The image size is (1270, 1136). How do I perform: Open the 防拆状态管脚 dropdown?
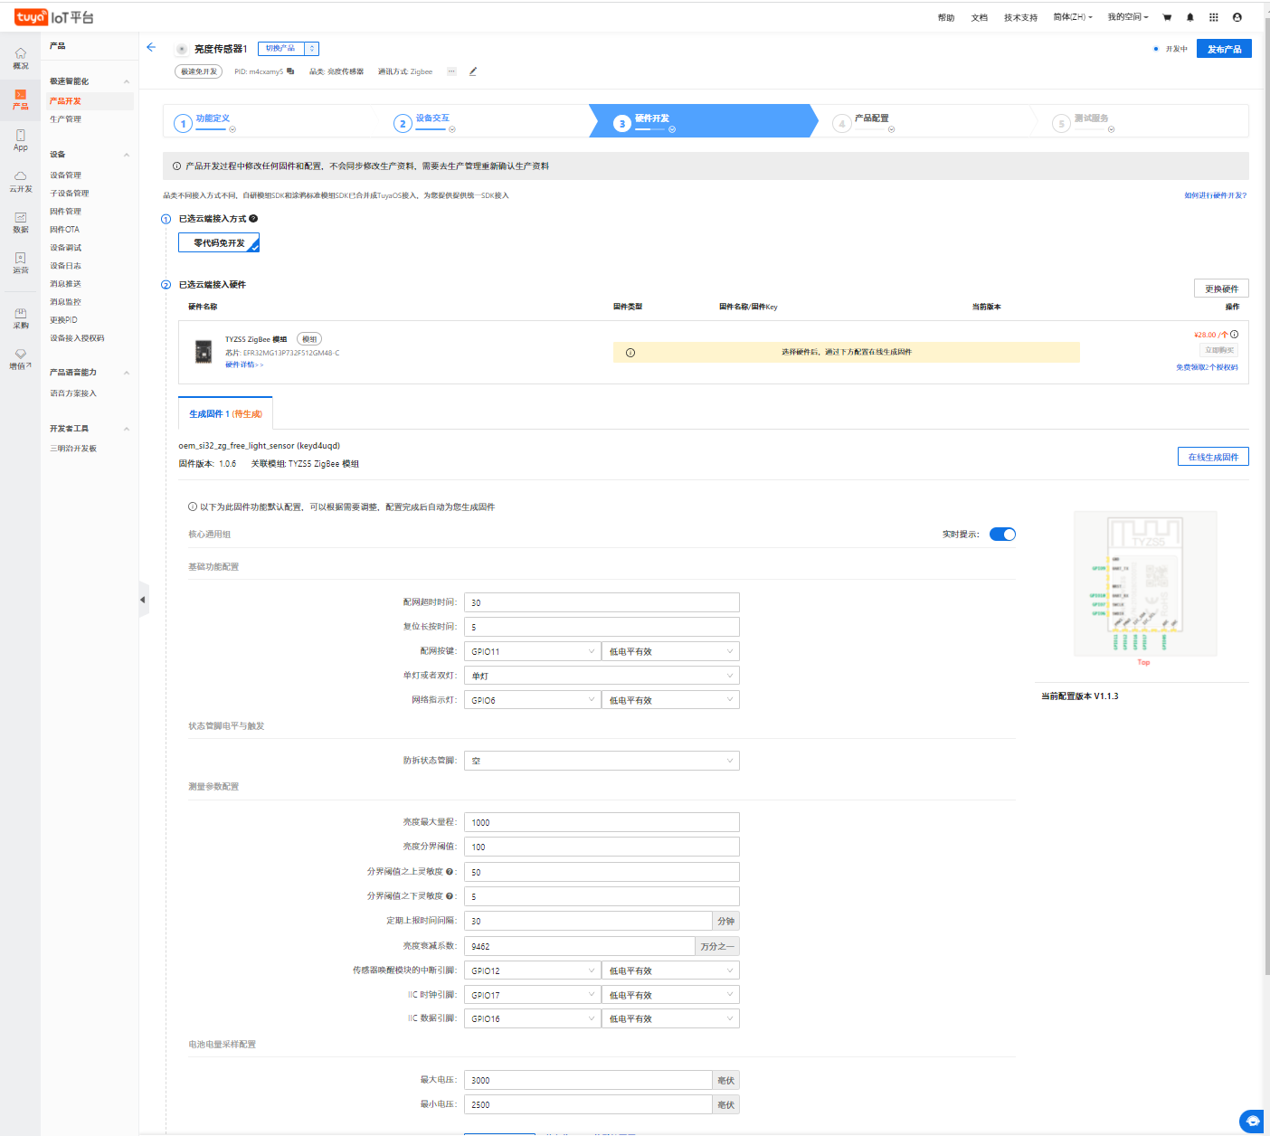602,761
